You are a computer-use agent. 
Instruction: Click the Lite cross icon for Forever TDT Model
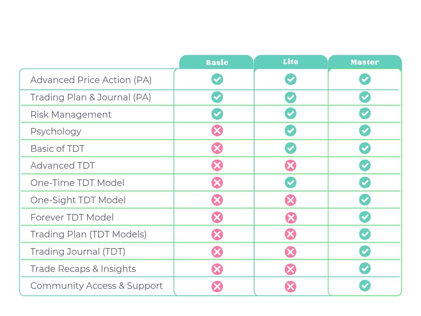291,218
